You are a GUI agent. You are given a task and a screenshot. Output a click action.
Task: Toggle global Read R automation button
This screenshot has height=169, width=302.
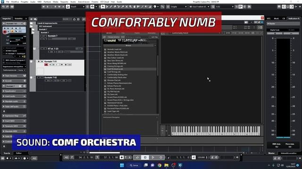tap(55, 7)
